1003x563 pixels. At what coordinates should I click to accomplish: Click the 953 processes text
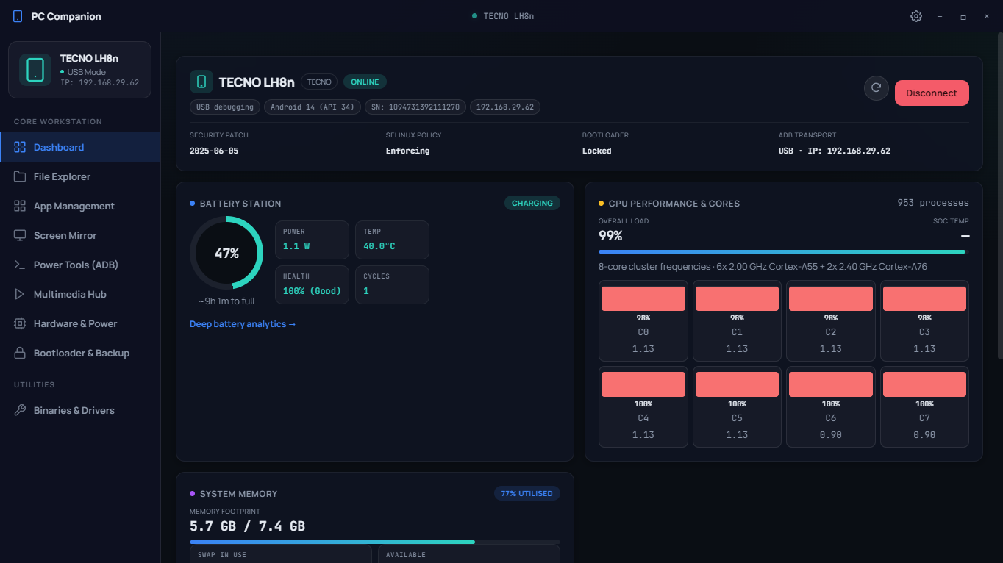point(933,203)
